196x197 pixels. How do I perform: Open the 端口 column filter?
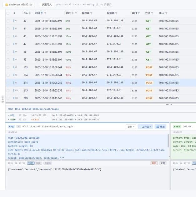coord(139,13)
